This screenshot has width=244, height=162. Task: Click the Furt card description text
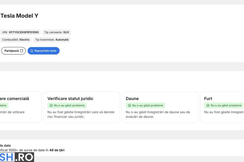pyautogui.click(x=224, y=112)
